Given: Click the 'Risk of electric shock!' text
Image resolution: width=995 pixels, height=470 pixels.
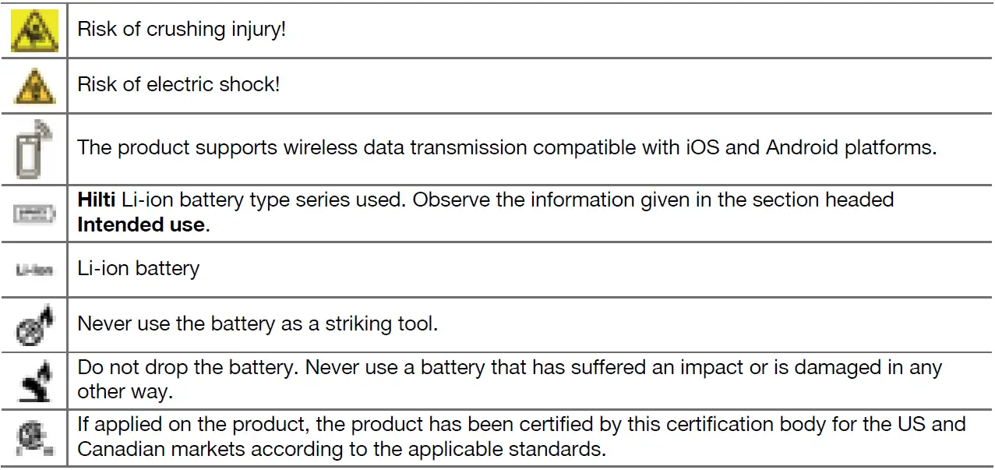Looking at the screenshot, I should coord(178,84).
